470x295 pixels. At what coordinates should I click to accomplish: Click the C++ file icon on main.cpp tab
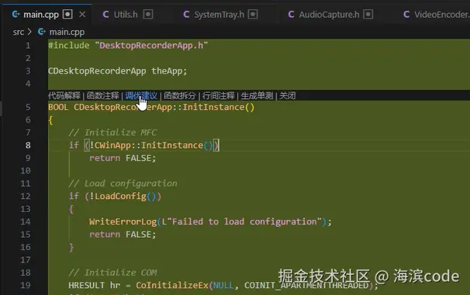[16, 14]
